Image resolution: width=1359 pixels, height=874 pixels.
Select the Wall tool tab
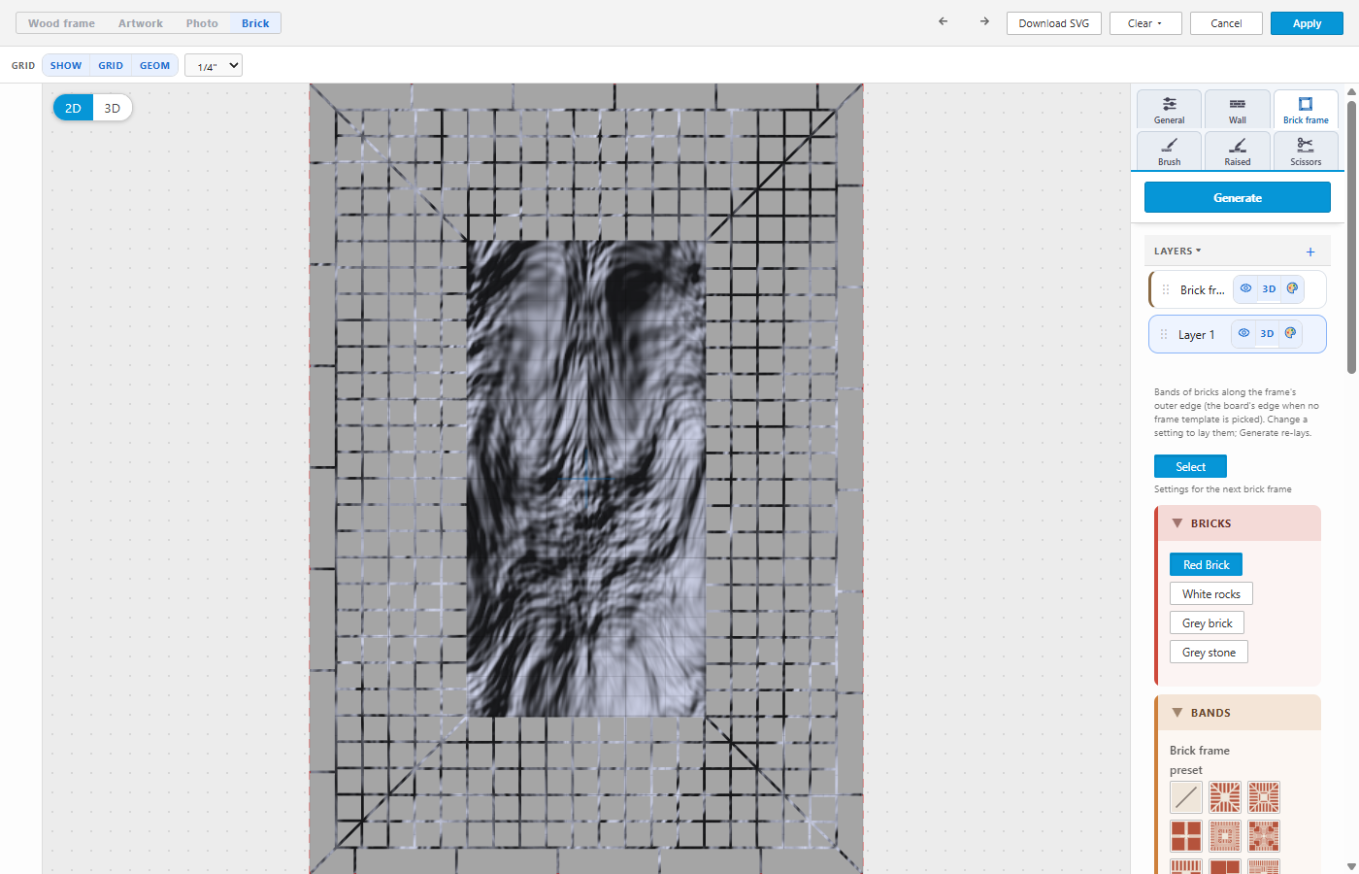(x=1238, y=110)
